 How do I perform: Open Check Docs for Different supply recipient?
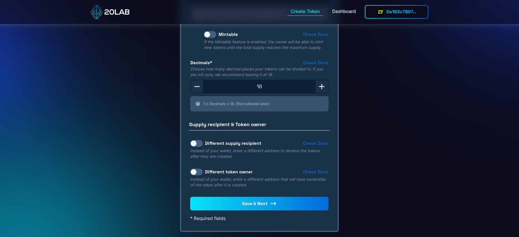pyautogui.click(x=315, y=143)
